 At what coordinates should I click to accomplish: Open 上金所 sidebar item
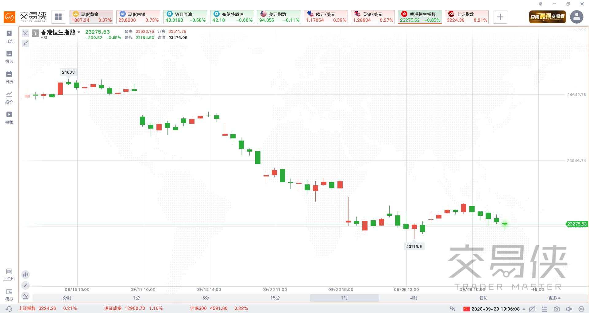point(9,275)
